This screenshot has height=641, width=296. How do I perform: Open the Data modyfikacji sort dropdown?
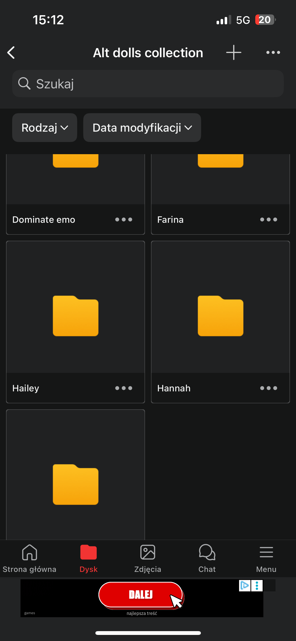pyautogui.click(x=142, y=128)
